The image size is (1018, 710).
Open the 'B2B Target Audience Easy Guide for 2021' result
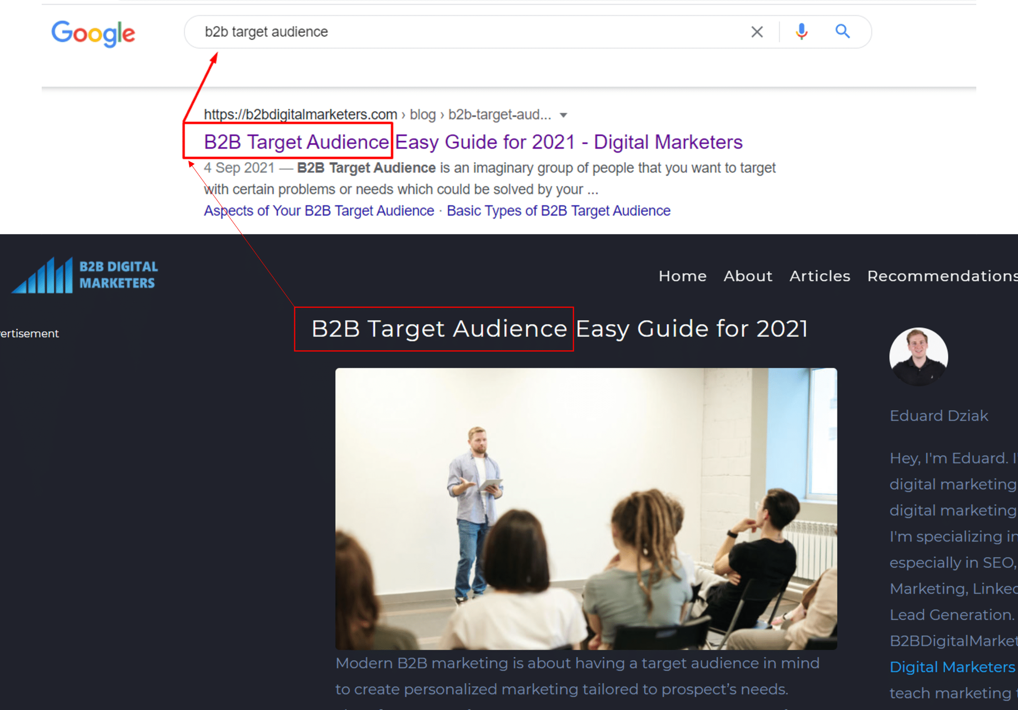click(473, 142)
